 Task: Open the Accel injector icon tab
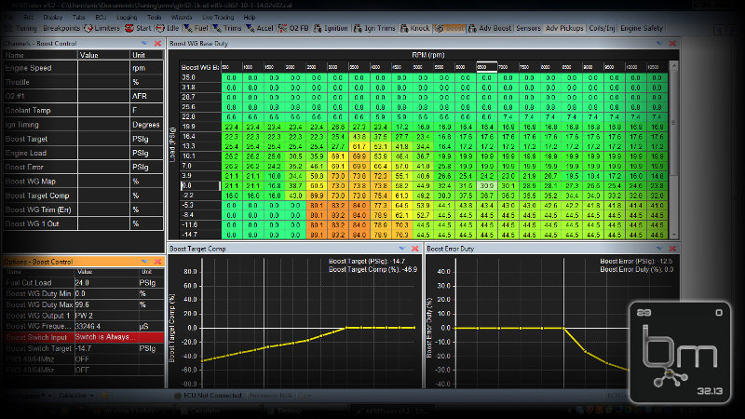point(251,29)
